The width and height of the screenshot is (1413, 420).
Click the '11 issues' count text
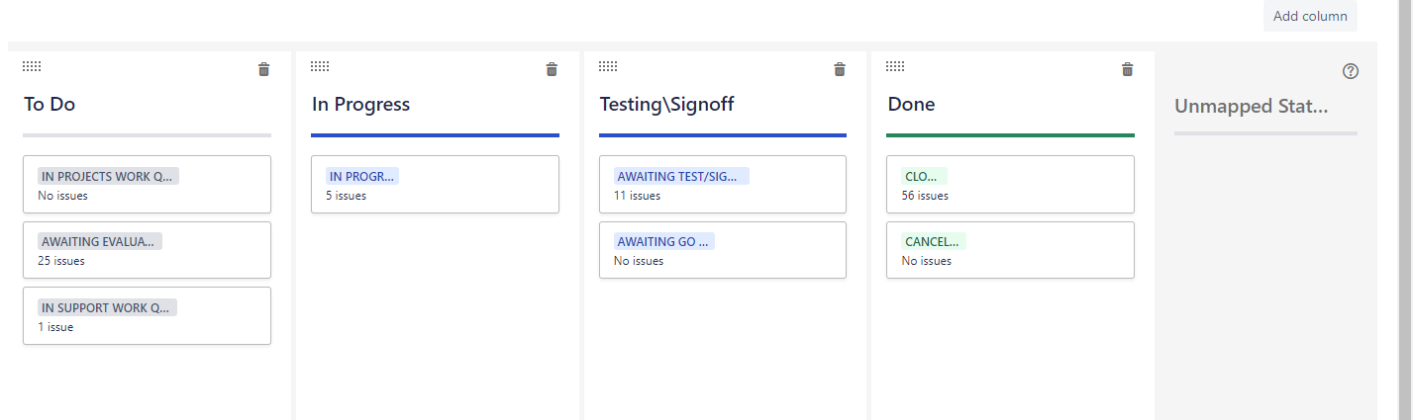638,196
